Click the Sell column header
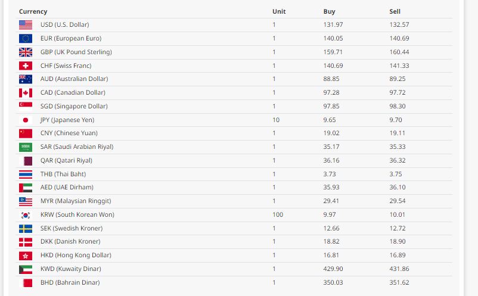Screen dimensions: 478x296 pos(395,11)
